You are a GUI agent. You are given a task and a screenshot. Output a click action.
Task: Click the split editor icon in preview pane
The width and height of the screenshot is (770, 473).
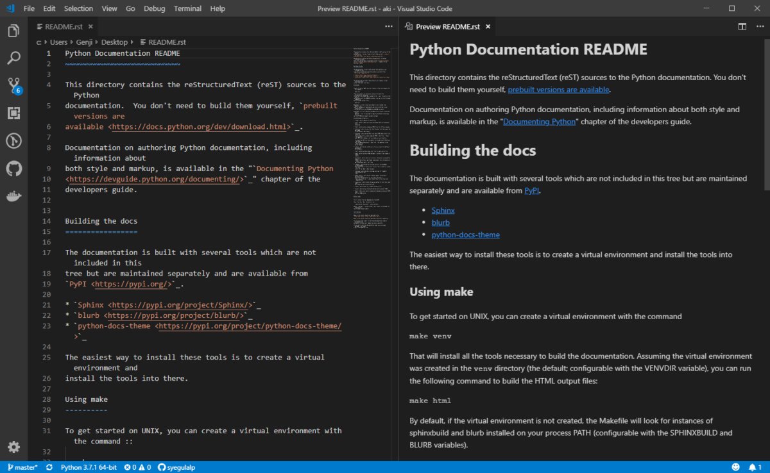742,27
